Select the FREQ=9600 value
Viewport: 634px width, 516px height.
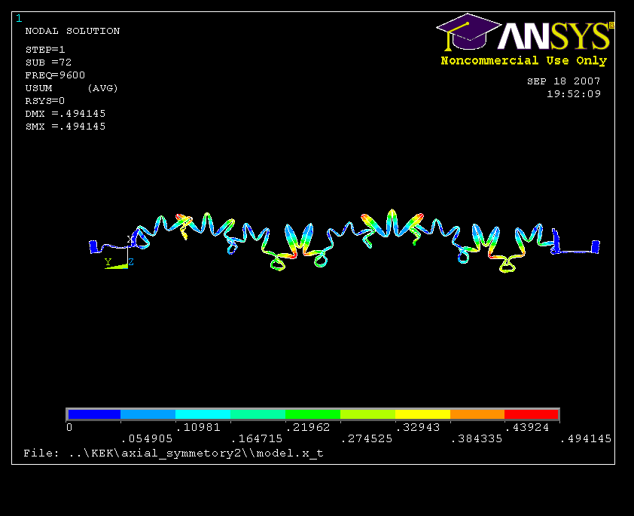coord(55,75)
